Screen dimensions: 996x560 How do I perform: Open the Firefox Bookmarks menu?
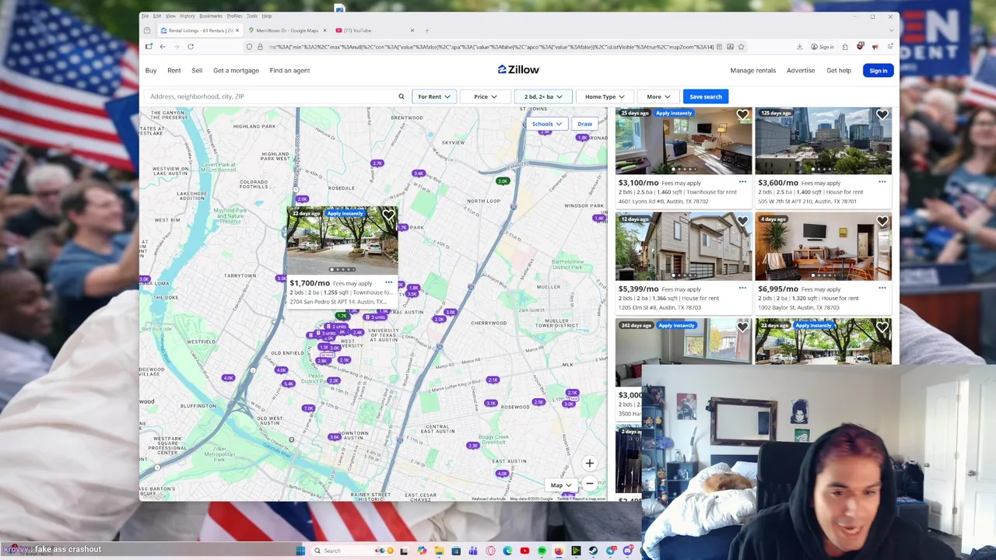210,16
